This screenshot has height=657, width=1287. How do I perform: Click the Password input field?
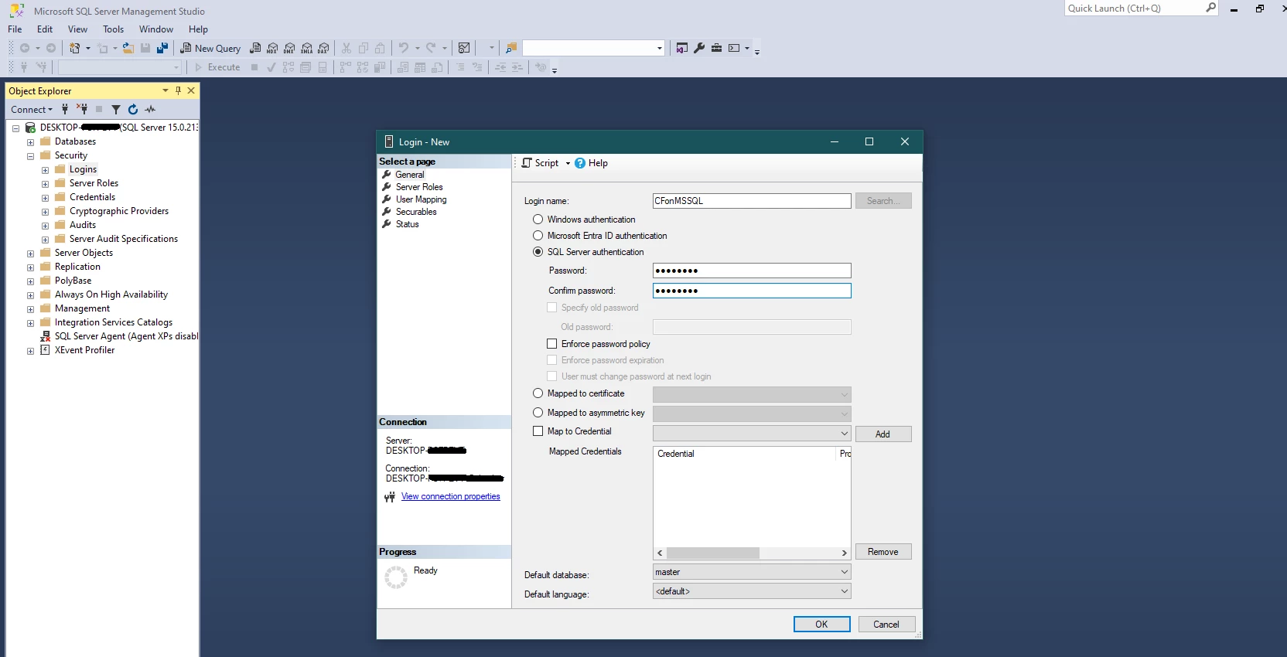(752, 271)
